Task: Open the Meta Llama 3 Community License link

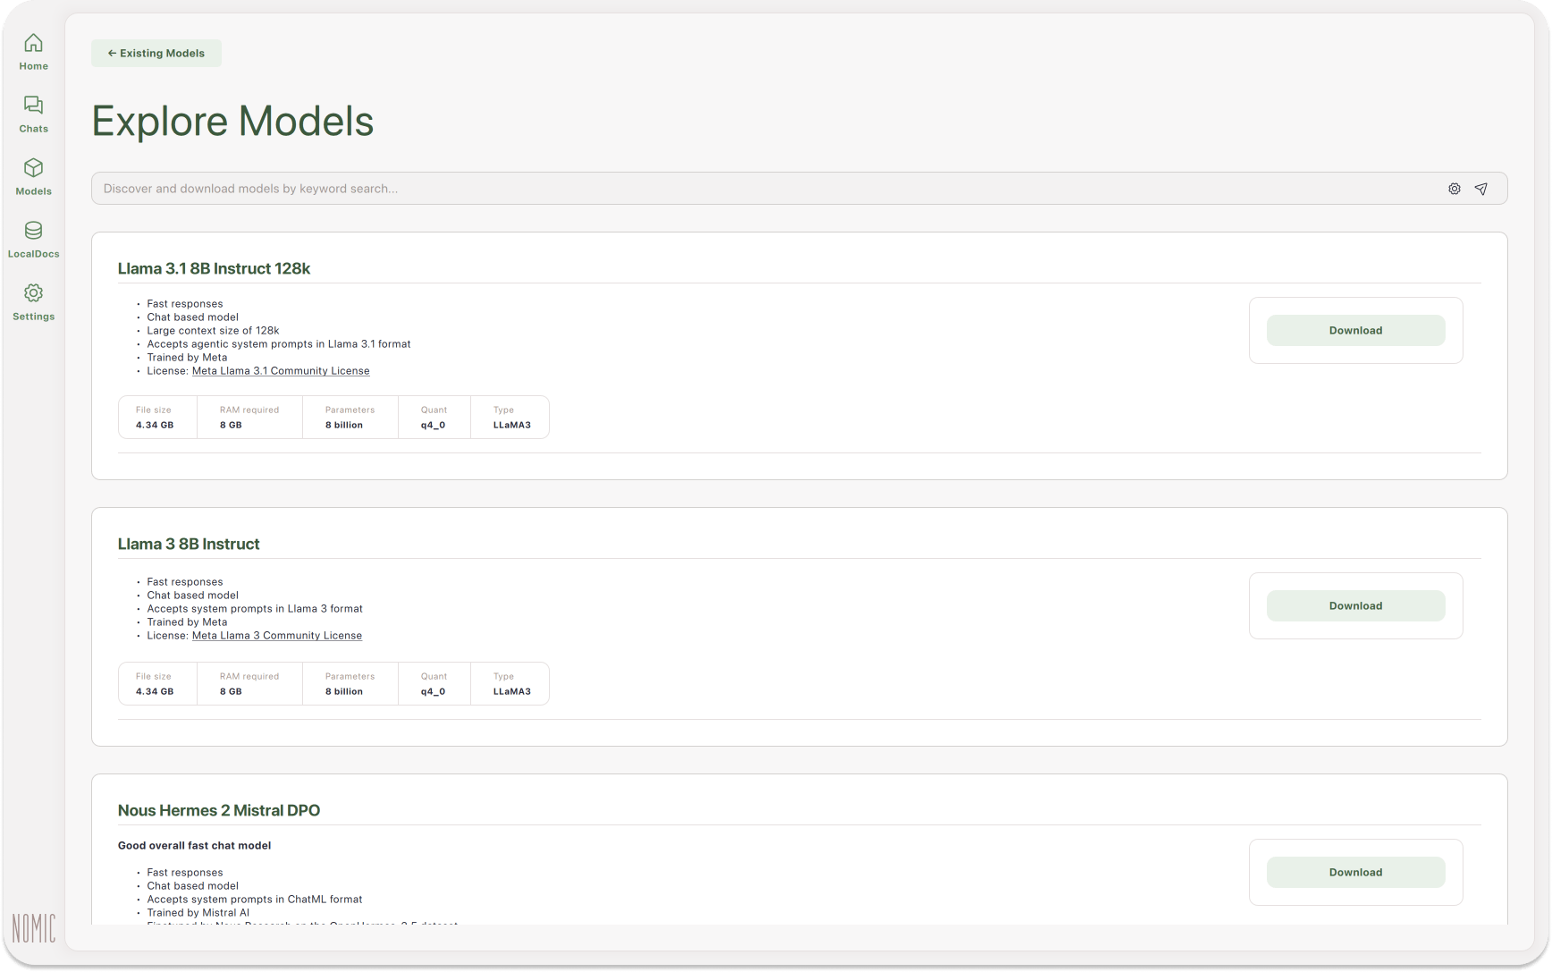Action: pos(277,635)
